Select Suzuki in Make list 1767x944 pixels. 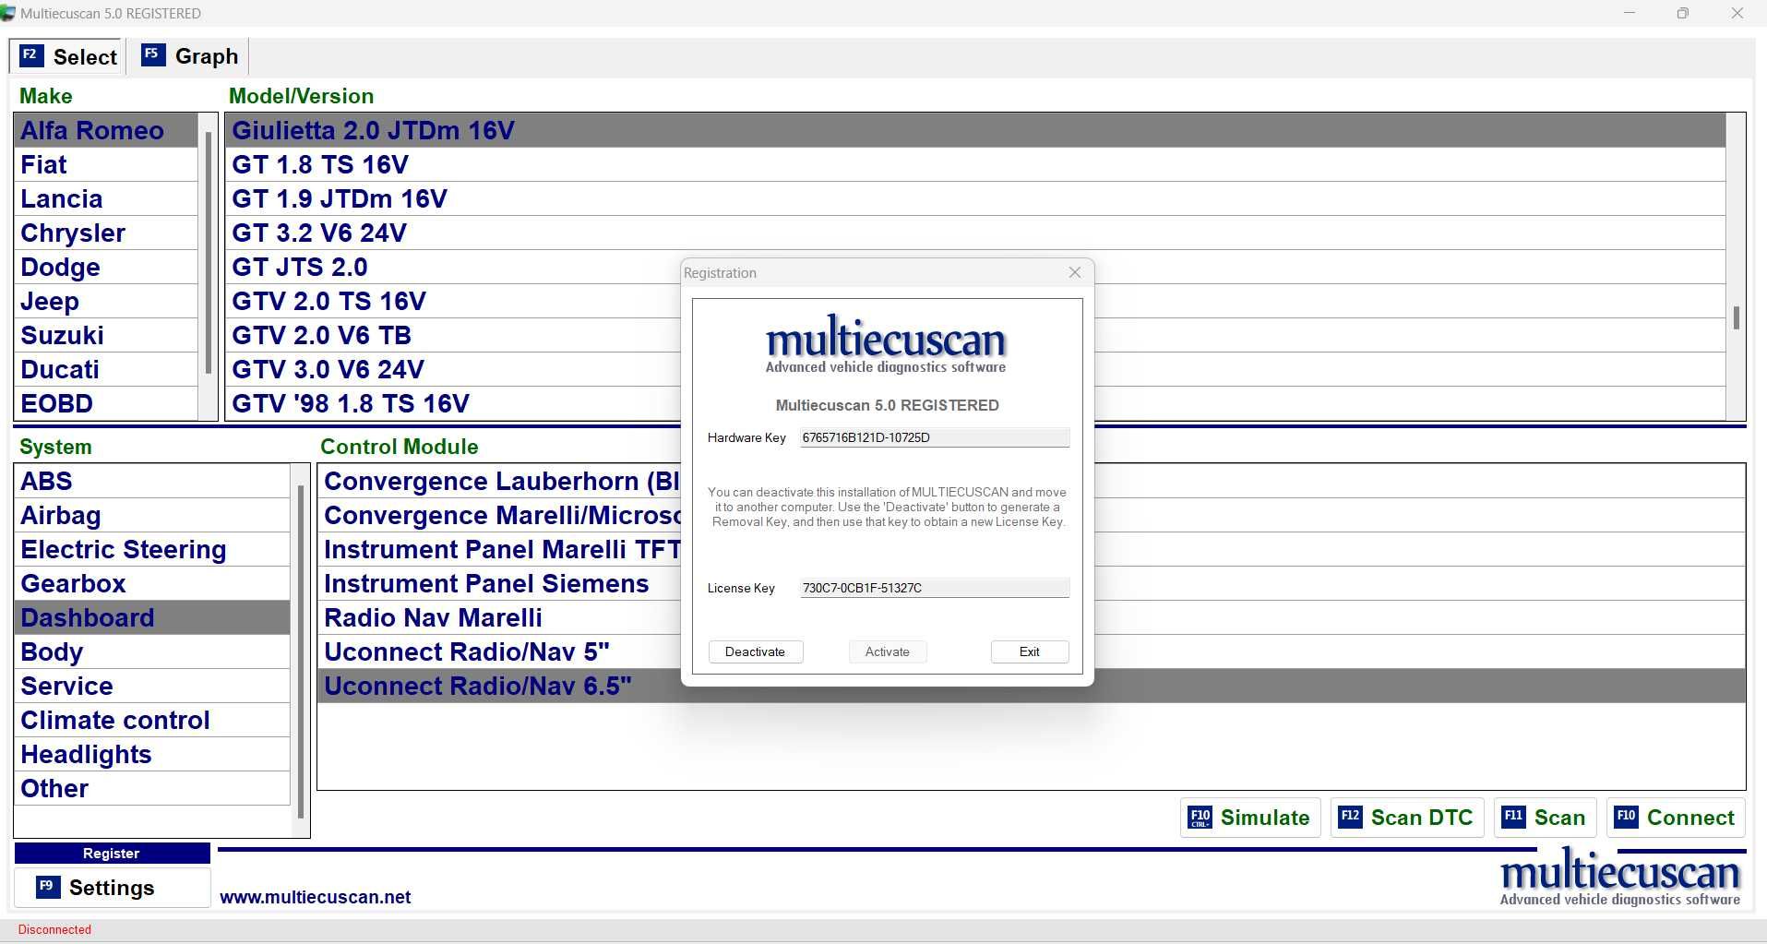pos(106,335)
